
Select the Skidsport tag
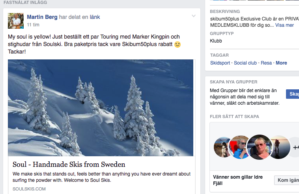[x=220, y=63]
